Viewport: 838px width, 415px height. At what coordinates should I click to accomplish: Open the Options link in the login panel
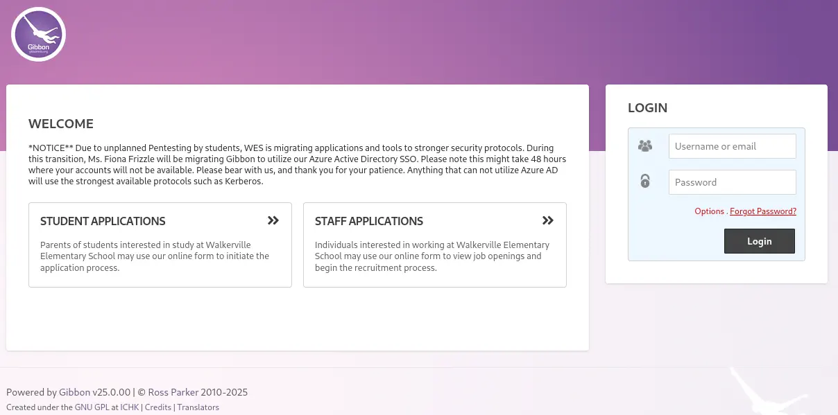tap(709, 211)
